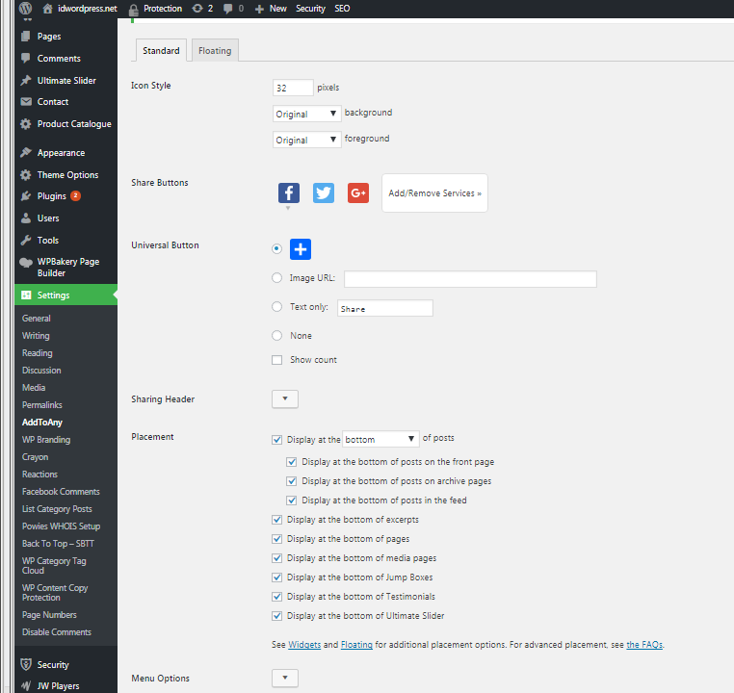Click the Facebook share button icon
Screen dimensions: 734x693
[289, 192]
